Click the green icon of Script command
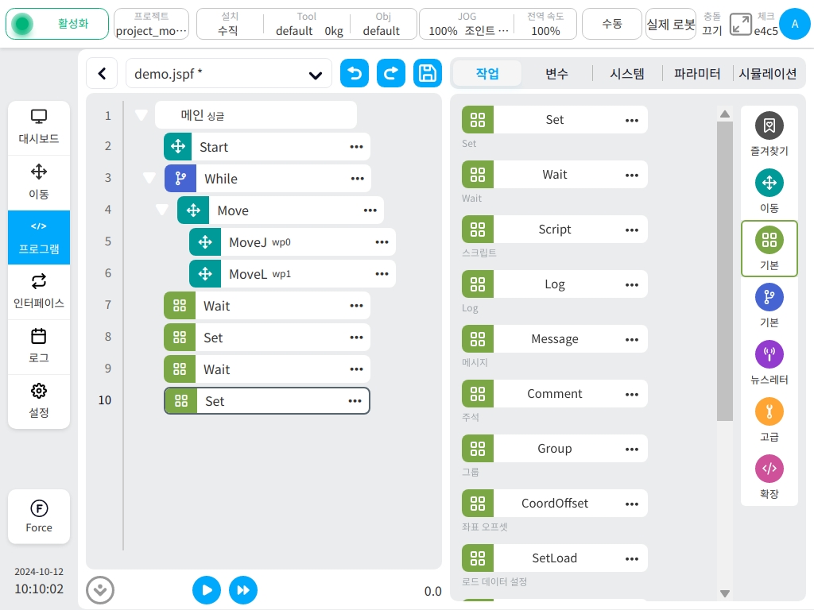Viewport: 814px width, 610px height. [x=478, y=230]
